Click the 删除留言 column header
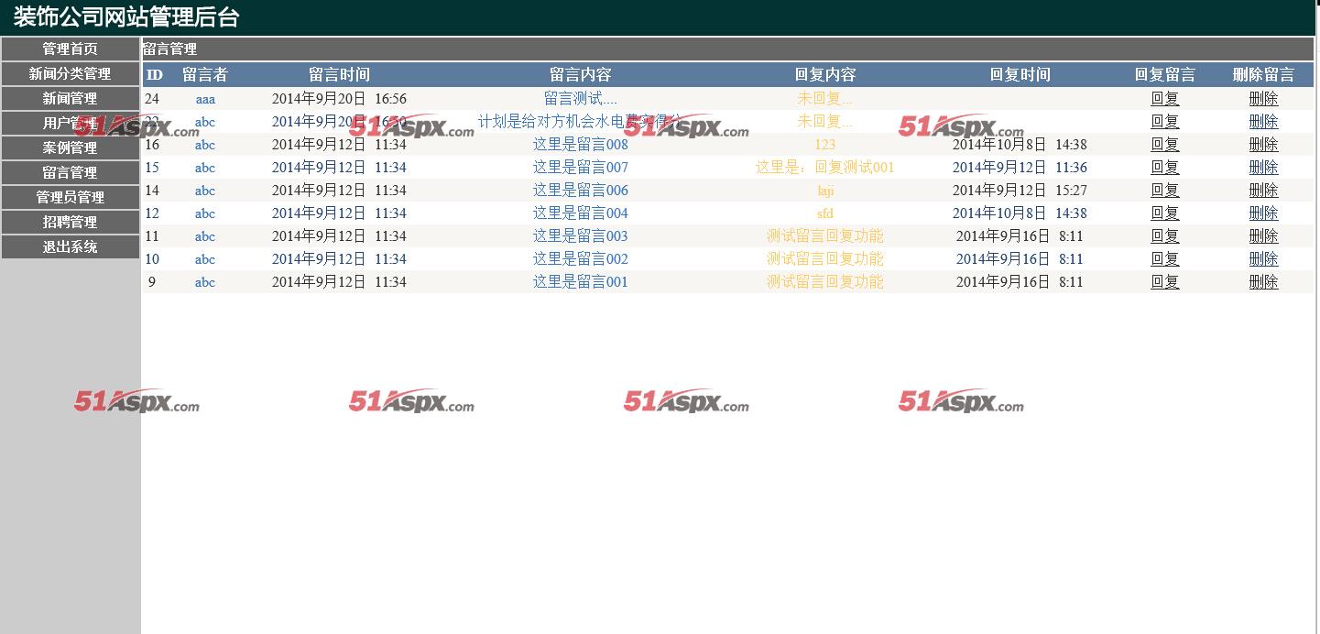The height and width of the screenshot is (634, 1320). pyautogui.click(x=1263, y=74)
